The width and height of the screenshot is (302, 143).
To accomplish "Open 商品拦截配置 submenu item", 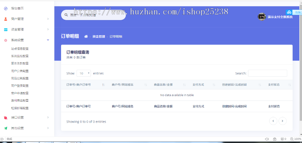I will point(20,78).
